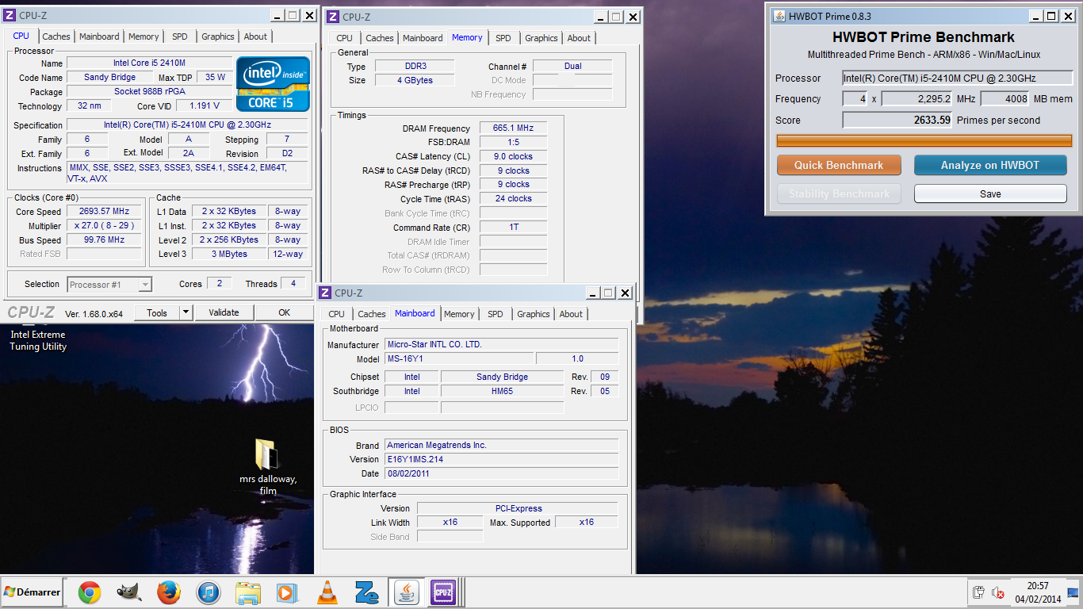Open Graphics tab in Memory window

point(541,38)
